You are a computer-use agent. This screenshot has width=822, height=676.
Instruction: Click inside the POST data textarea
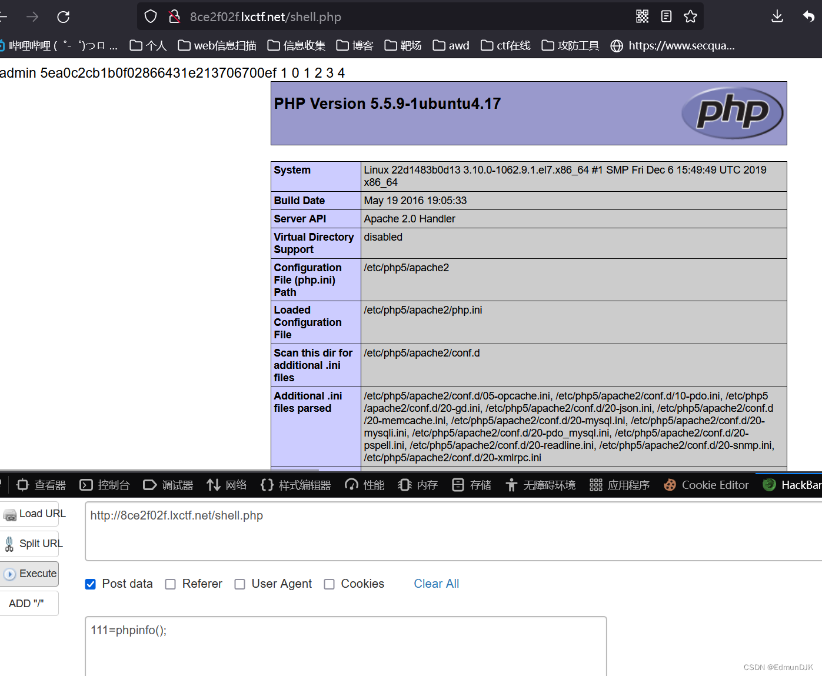click(x=346, y=644)
